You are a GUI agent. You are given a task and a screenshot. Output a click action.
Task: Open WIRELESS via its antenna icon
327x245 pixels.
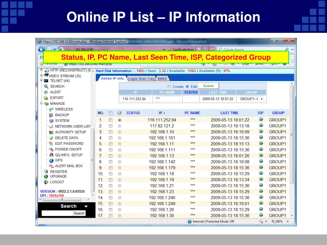(51, 109)
